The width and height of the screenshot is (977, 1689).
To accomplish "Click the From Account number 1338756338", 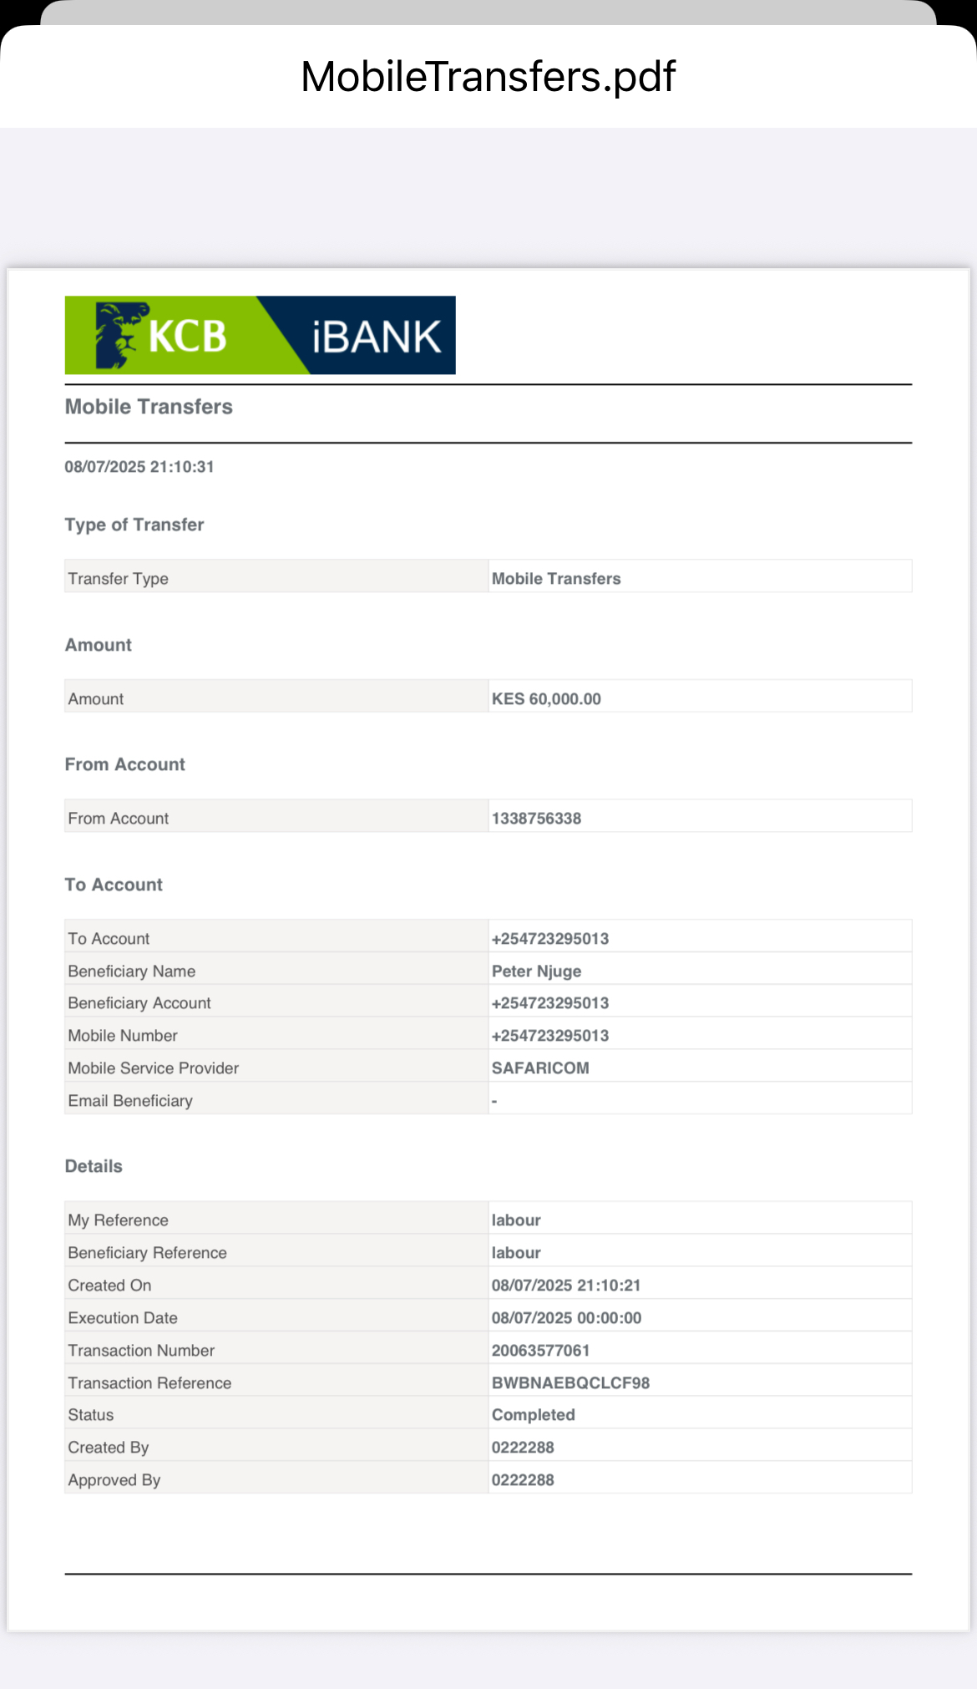I will (x=536, y=819).
